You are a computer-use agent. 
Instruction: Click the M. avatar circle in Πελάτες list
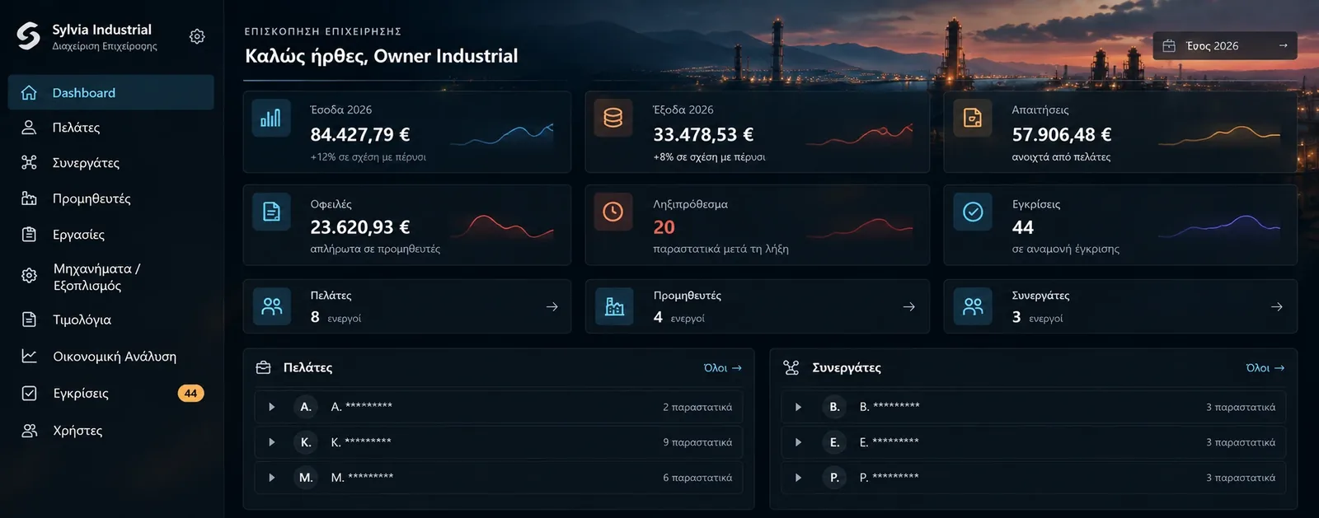[x=306, y=478]
